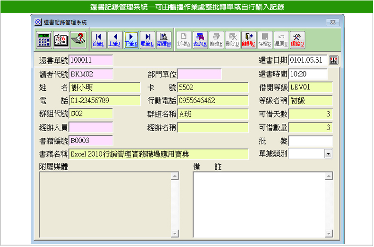Click the 附屬媒體 scrollbar up arrow
Screen dimensions: 374x247
click(175, 176)
